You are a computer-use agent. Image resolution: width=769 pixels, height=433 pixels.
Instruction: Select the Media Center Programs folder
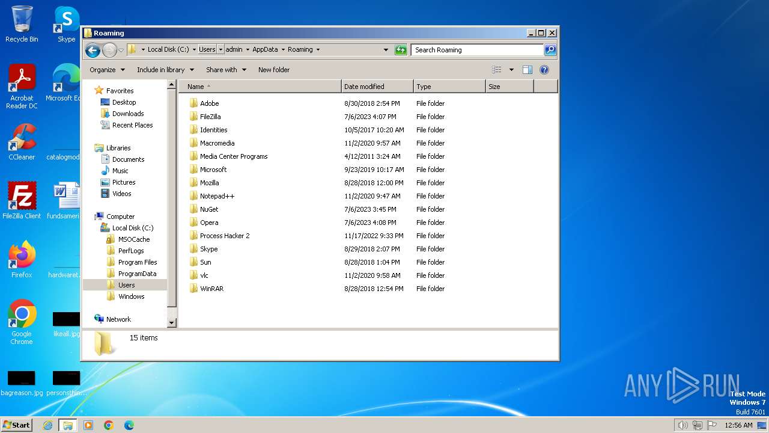(x=234, y=156)
